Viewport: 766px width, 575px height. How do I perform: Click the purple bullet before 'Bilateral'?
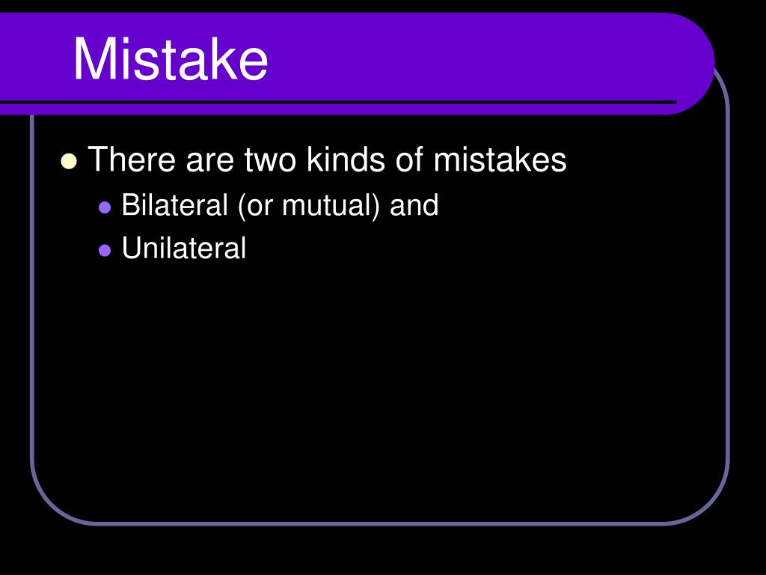(105, 207)
